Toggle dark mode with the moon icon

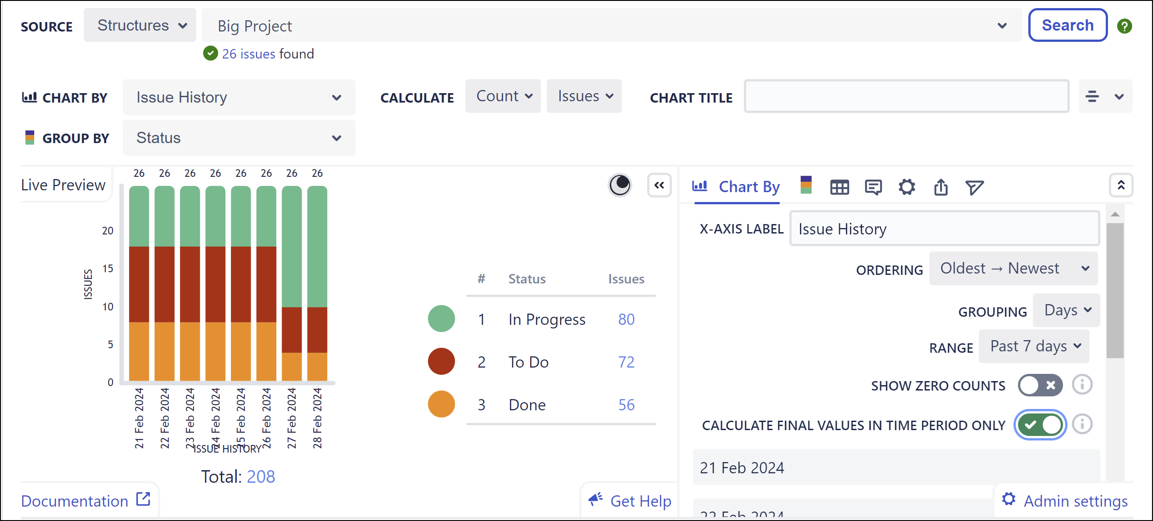pos(620,184)
